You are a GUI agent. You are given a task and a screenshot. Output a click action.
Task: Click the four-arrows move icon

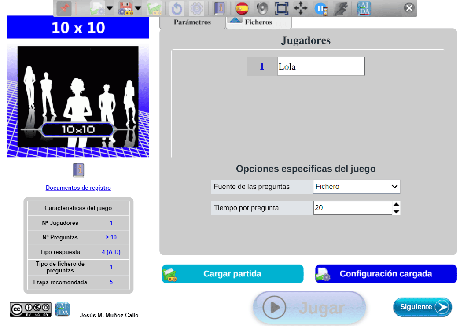(x=301, y=8)
